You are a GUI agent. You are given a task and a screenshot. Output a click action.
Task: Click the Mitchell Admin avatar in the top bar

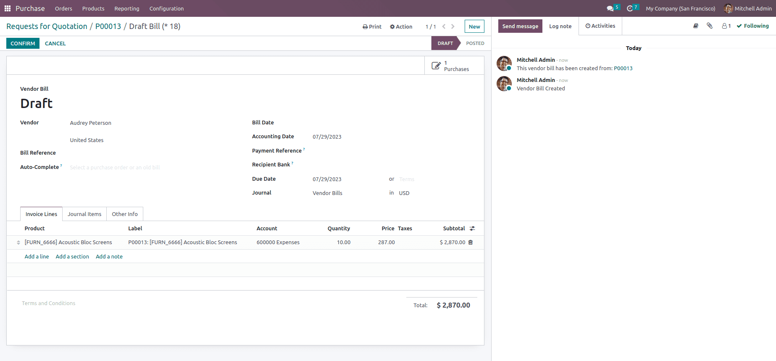[x=728, y=8]
